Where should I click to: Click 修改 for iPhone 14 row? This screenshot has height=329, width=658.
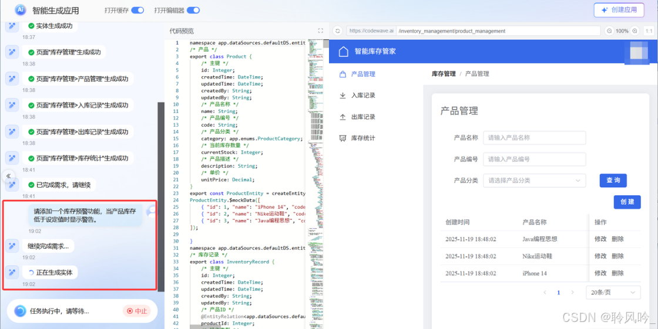click(x=600, y=273)
